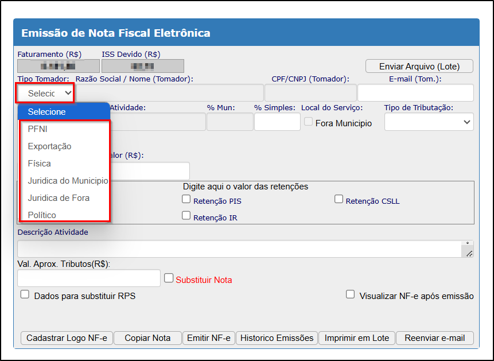The image size is (494, 361).
Task: Pick the Física option
Action: [x=39, y=164]
